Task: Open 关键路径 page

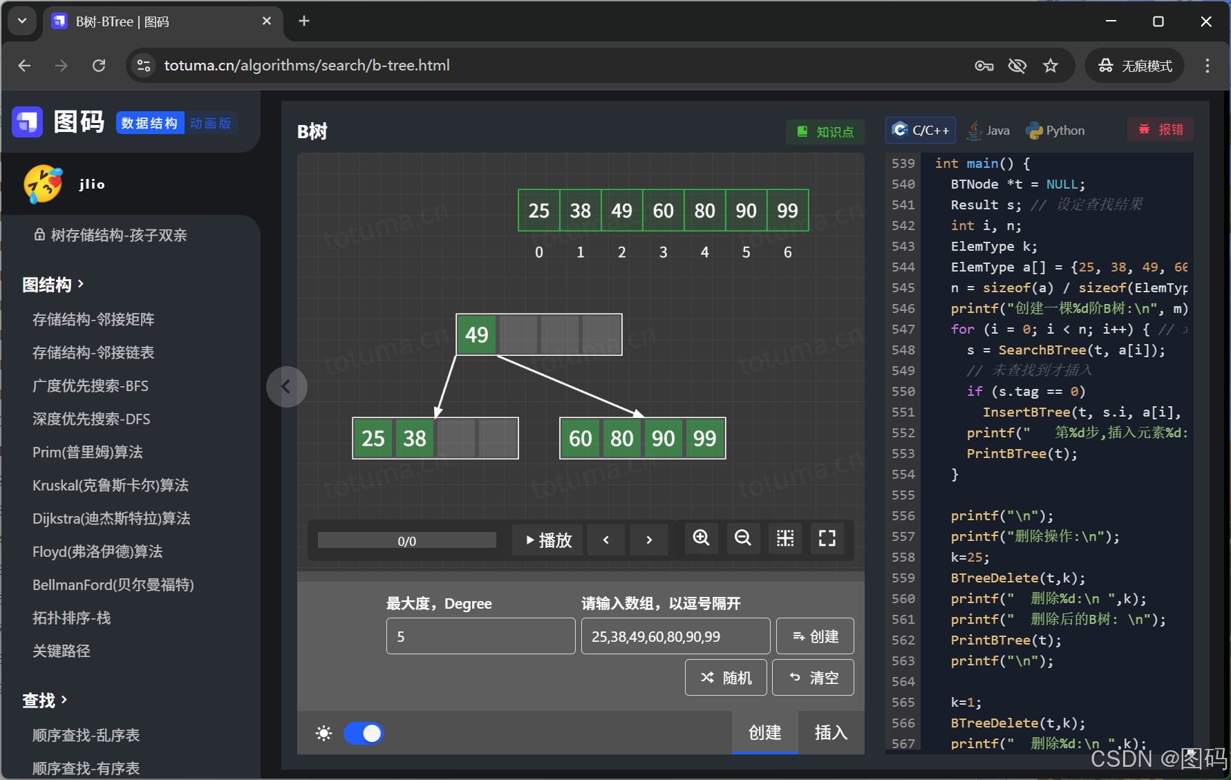Action: click(62, 651)
